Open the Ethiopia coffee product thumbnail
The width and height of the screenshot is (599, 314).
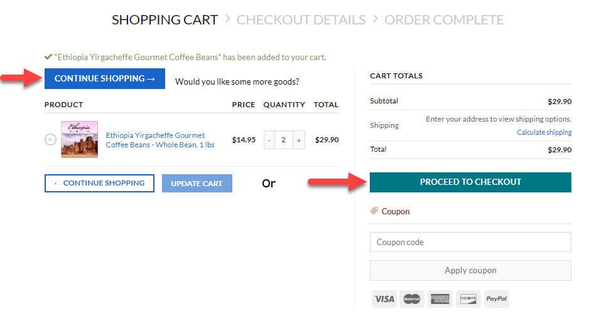coord(80,139)
